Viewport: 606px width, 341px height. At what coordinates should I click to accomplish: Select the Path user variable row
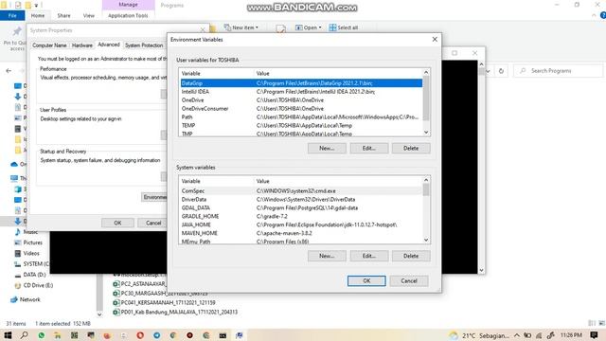[x=301, y=117]
